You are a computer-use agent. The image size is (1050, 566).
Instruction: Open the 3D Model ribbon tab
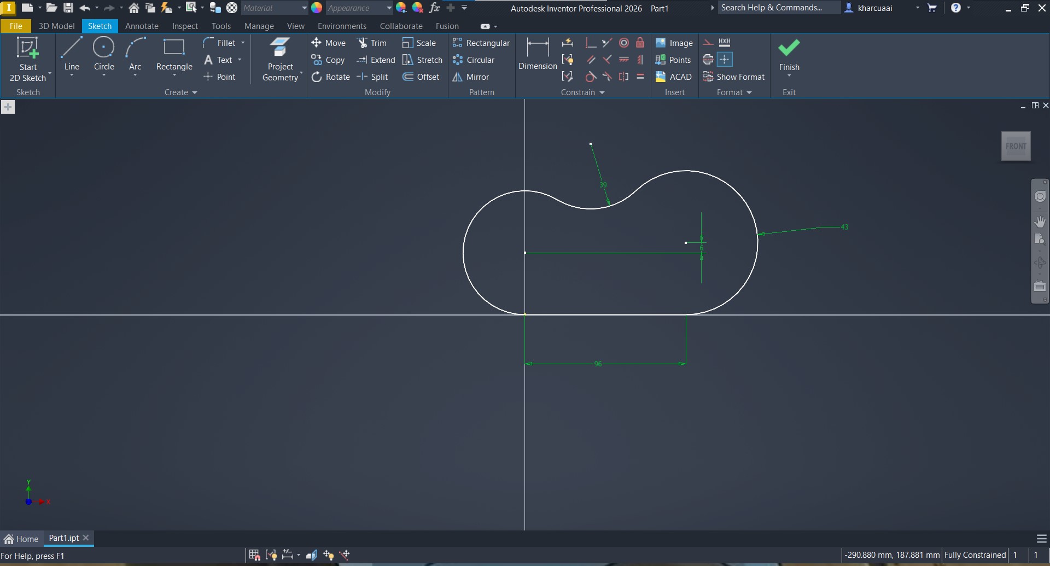pyautogui.click(x=56, y=26)
